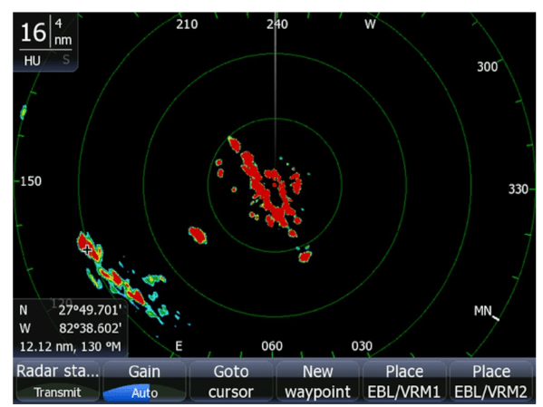543x407 pixels.
Task: Click the E compass label
Action: [x=179, y=346]
